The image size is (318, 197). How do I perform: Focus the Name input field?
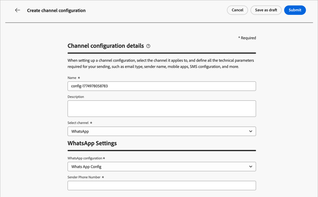[162, 86]
